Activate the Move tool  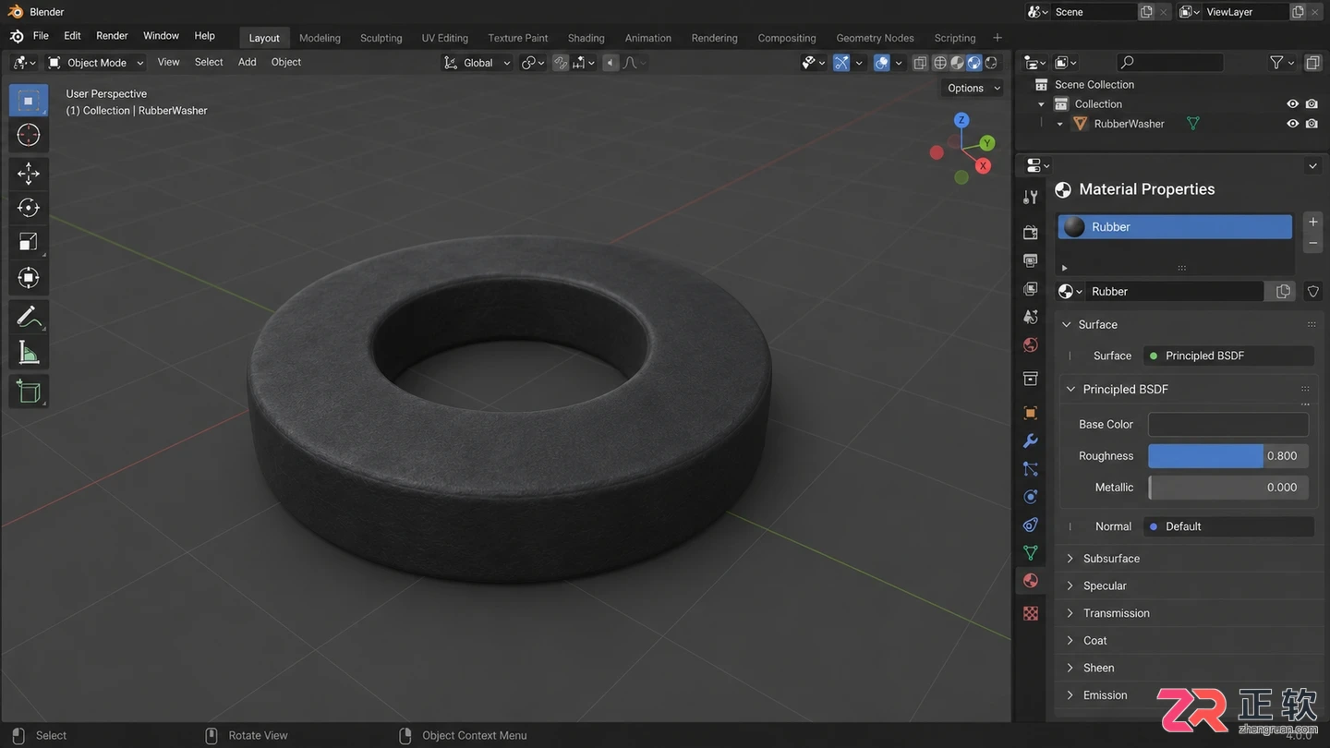(29, 173)
